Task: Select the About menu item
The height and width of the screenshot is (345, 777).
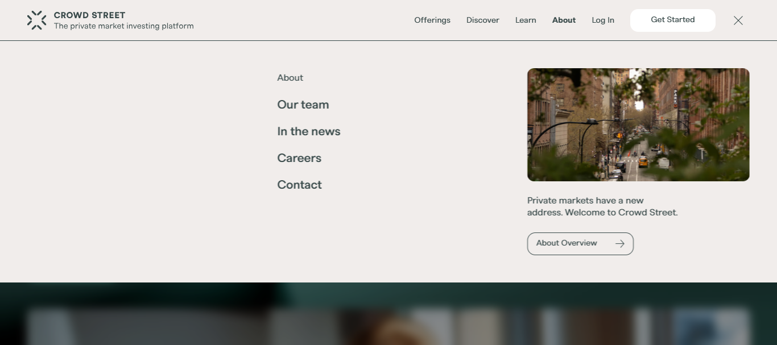Action: [564, 20]
